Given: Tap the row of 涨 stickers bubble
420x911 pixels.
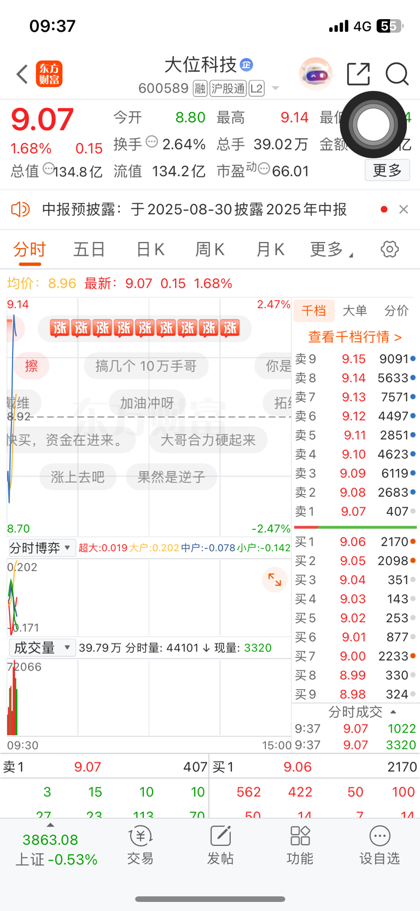Looking at the screenshot, I should 145,329.
